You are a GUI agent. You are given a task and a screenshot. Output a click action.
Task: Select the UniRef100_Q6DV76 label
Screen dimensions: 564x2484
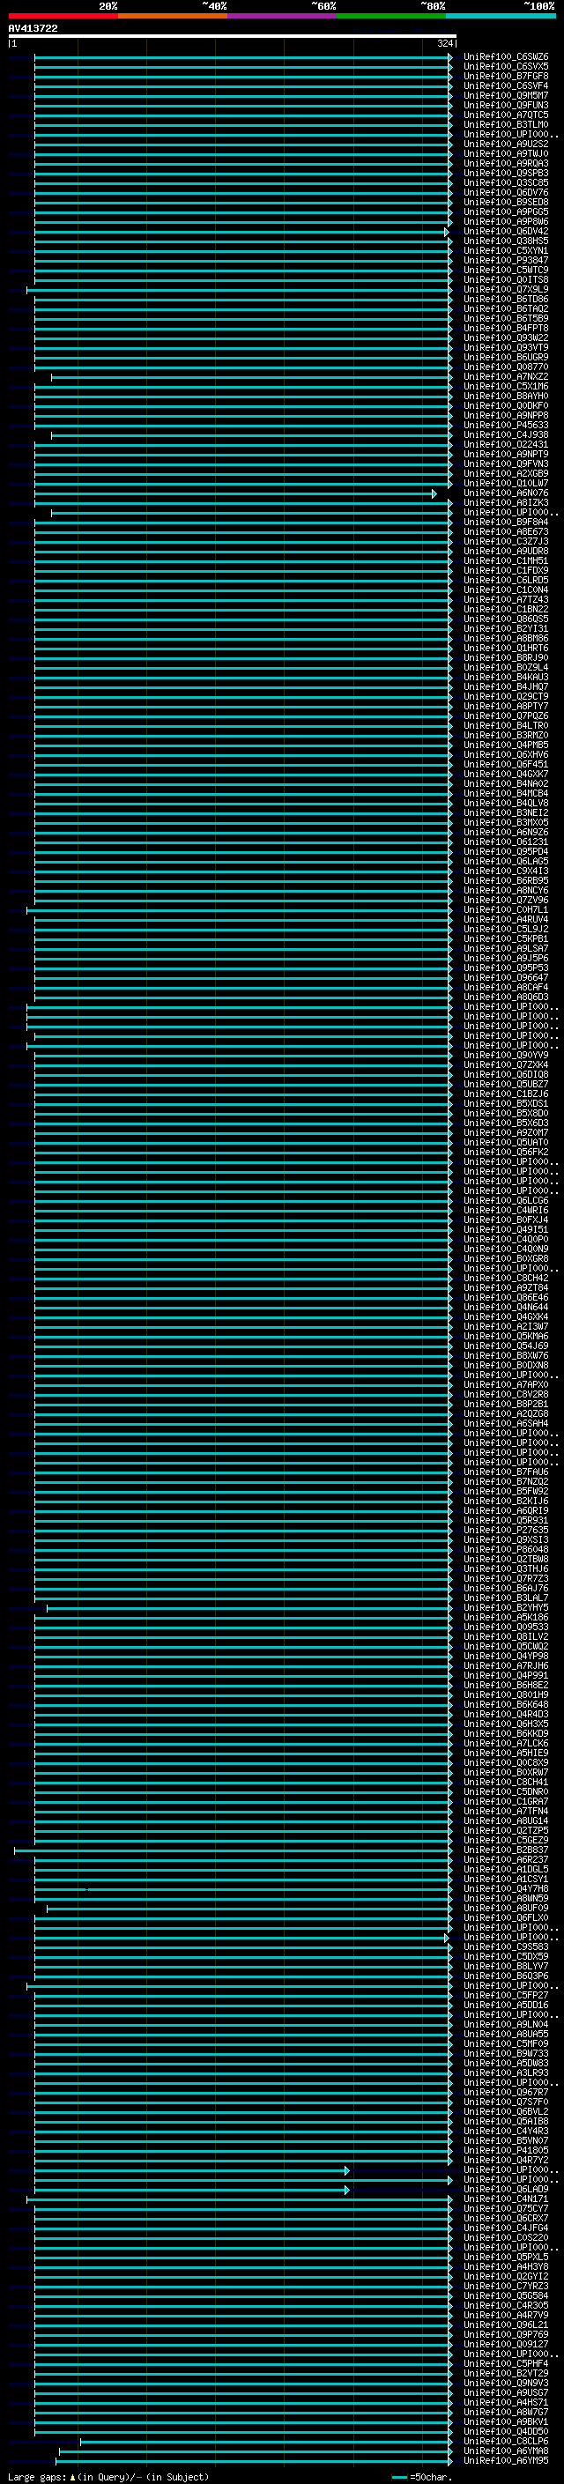click(506, 192)
